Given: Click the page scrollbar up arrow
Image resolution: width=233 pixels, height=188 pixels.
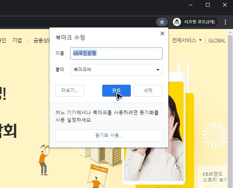Looking at the screenshot, I should [x=230, y=32].
